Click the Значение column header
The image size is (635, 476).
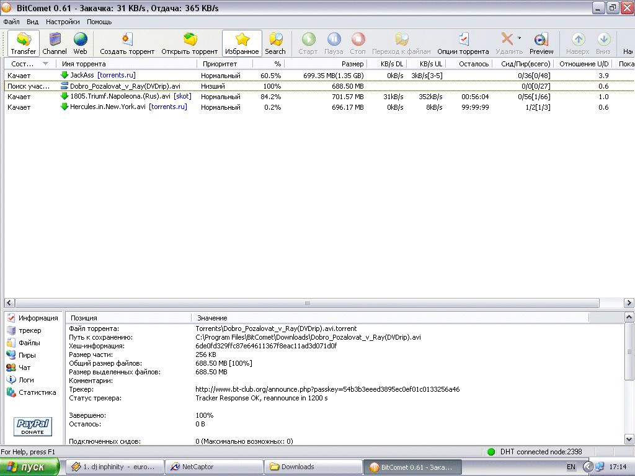pyautogui.click(x=390, y=318)
